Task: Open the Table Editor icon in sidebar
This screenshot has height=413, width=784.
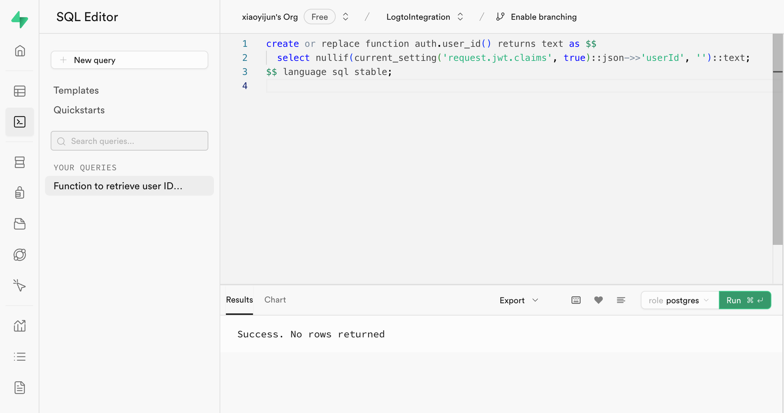Action: click(x=20, y=91)
